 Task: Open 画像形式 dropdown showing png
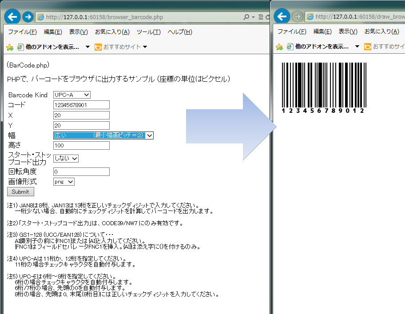[64, 182]
